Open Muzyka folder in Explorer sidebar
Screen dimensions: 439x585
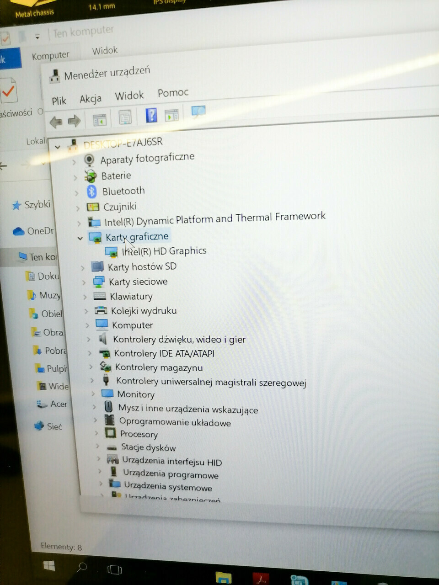point(44,295)
